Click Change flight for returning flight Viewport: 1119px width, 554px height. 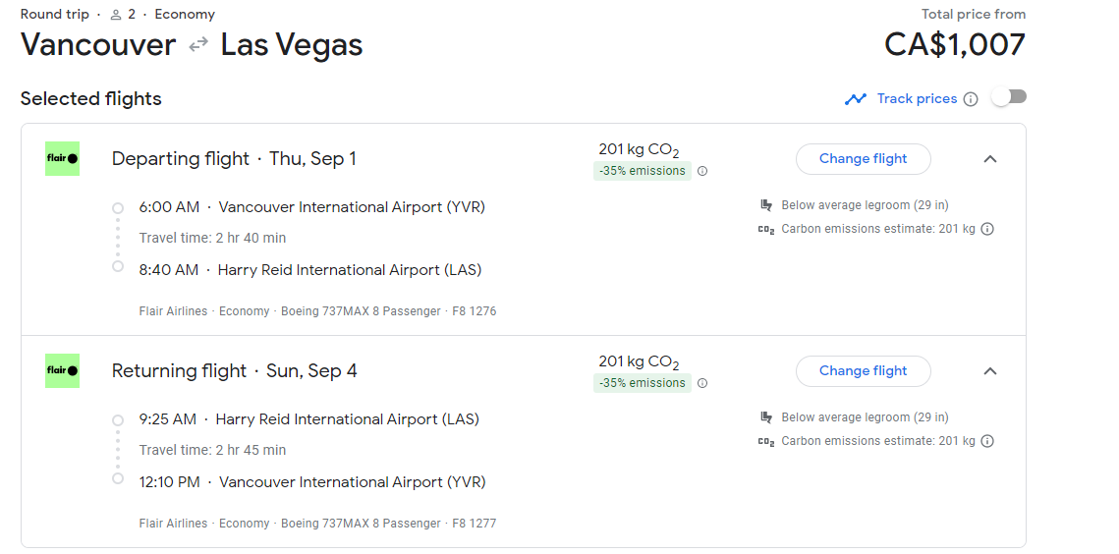(x=863, y=371)
